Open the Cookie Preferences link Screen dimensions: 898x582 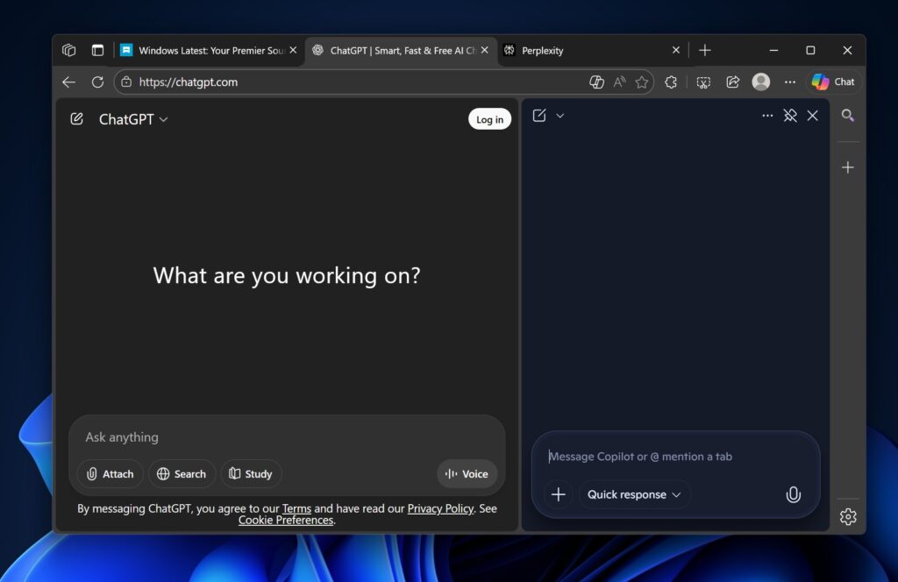(x=284, y=520)
